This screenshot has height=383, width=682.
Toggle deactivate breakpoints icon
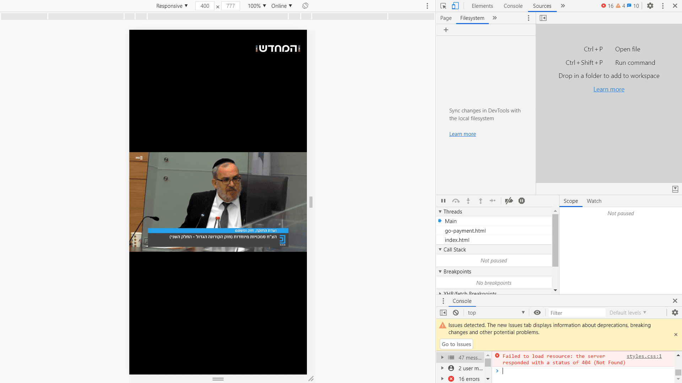click(x=509, y=201)
